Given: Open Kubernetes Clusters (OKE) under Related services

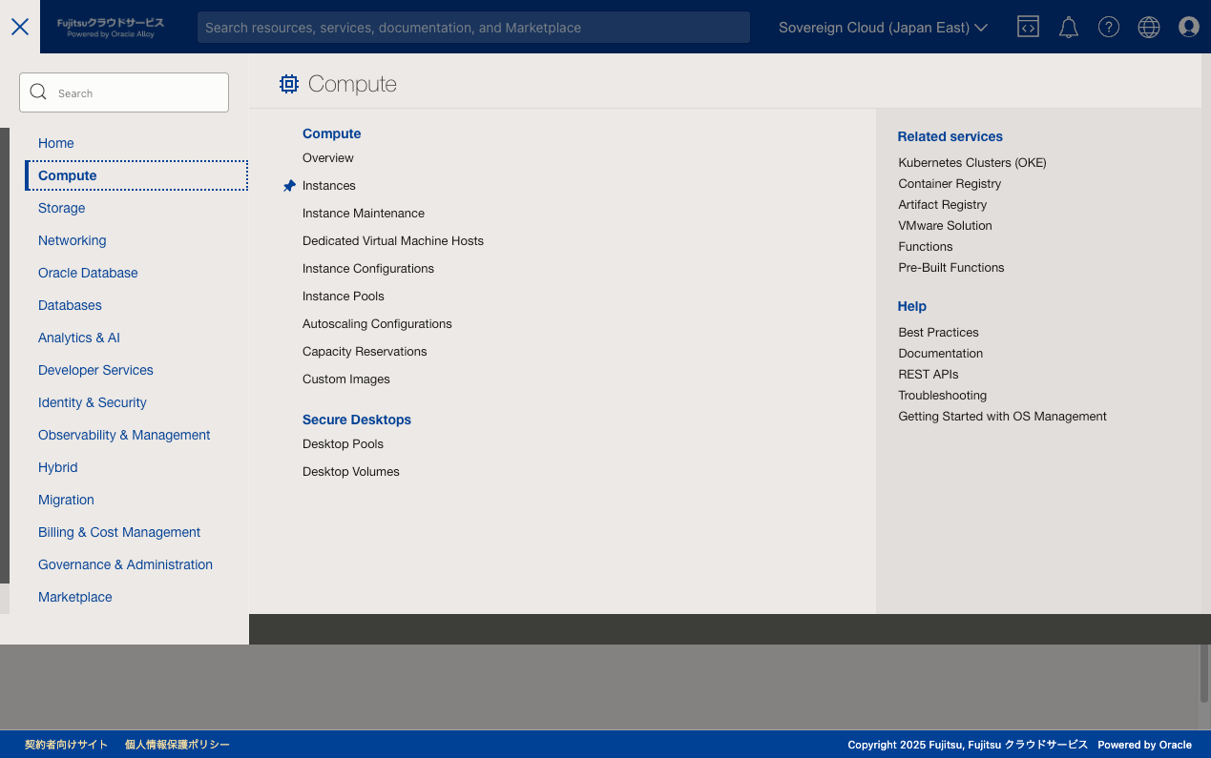Looking at the screenshot, I should pos(971,162).
